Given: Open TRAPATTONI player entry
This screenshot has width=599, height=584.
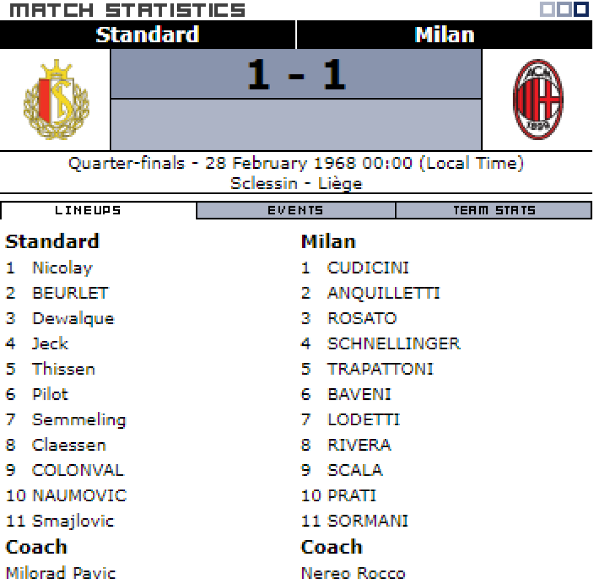Looking at the screenshot, I should point(380,369).
